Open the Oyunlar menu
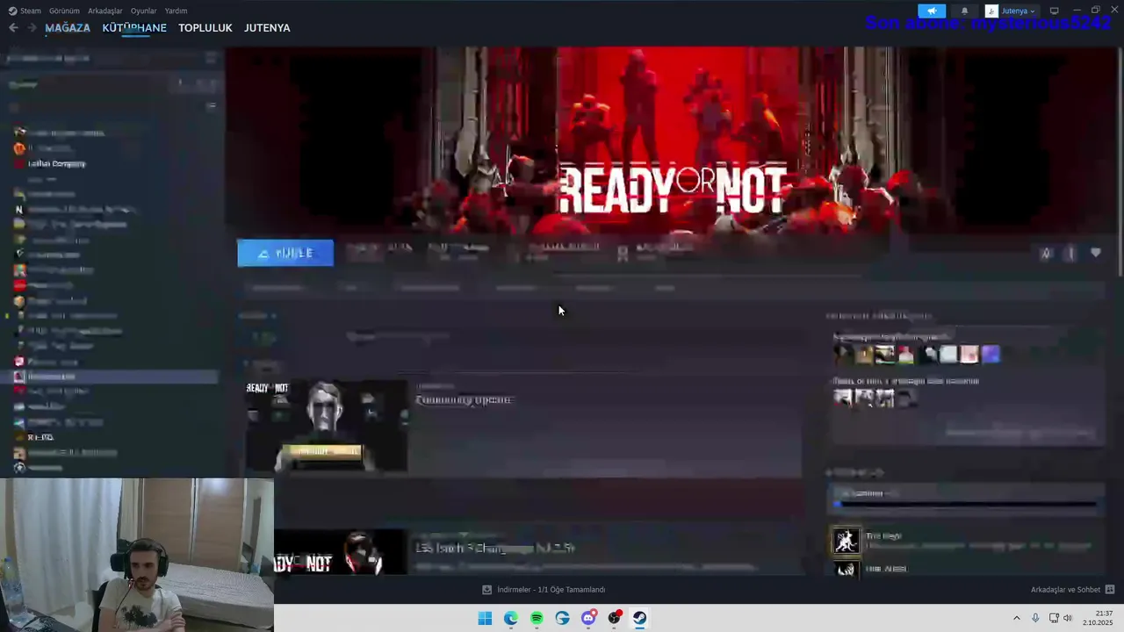Viewport: 1124px width, 632px height. point(143,11)
